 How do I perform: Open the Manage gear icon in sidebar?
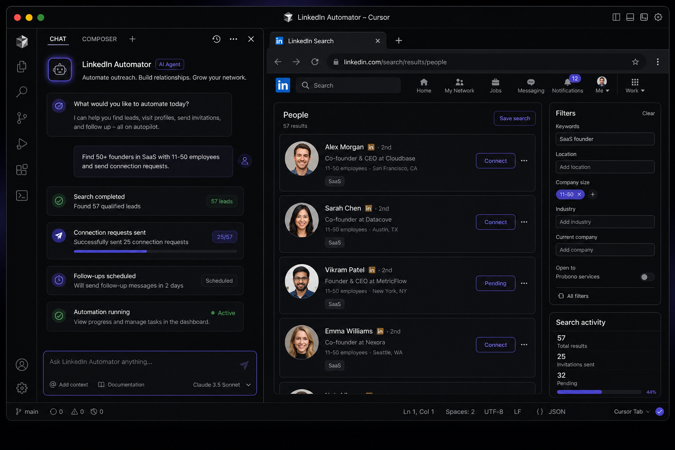point(22,388)
